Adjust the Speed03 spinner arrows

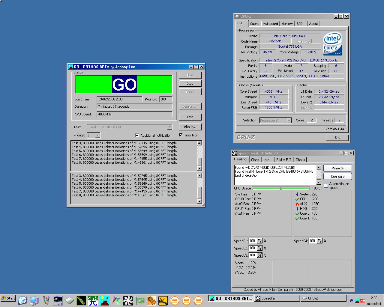pyautogui.click(x=260, y=255)
